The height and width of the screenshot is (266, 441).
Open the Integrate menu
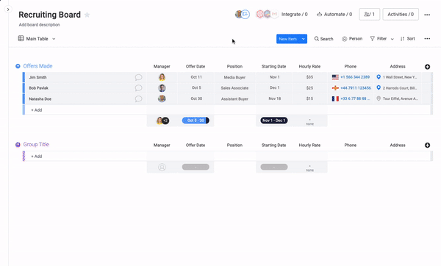pyautogui.click(x=295, y=14)
